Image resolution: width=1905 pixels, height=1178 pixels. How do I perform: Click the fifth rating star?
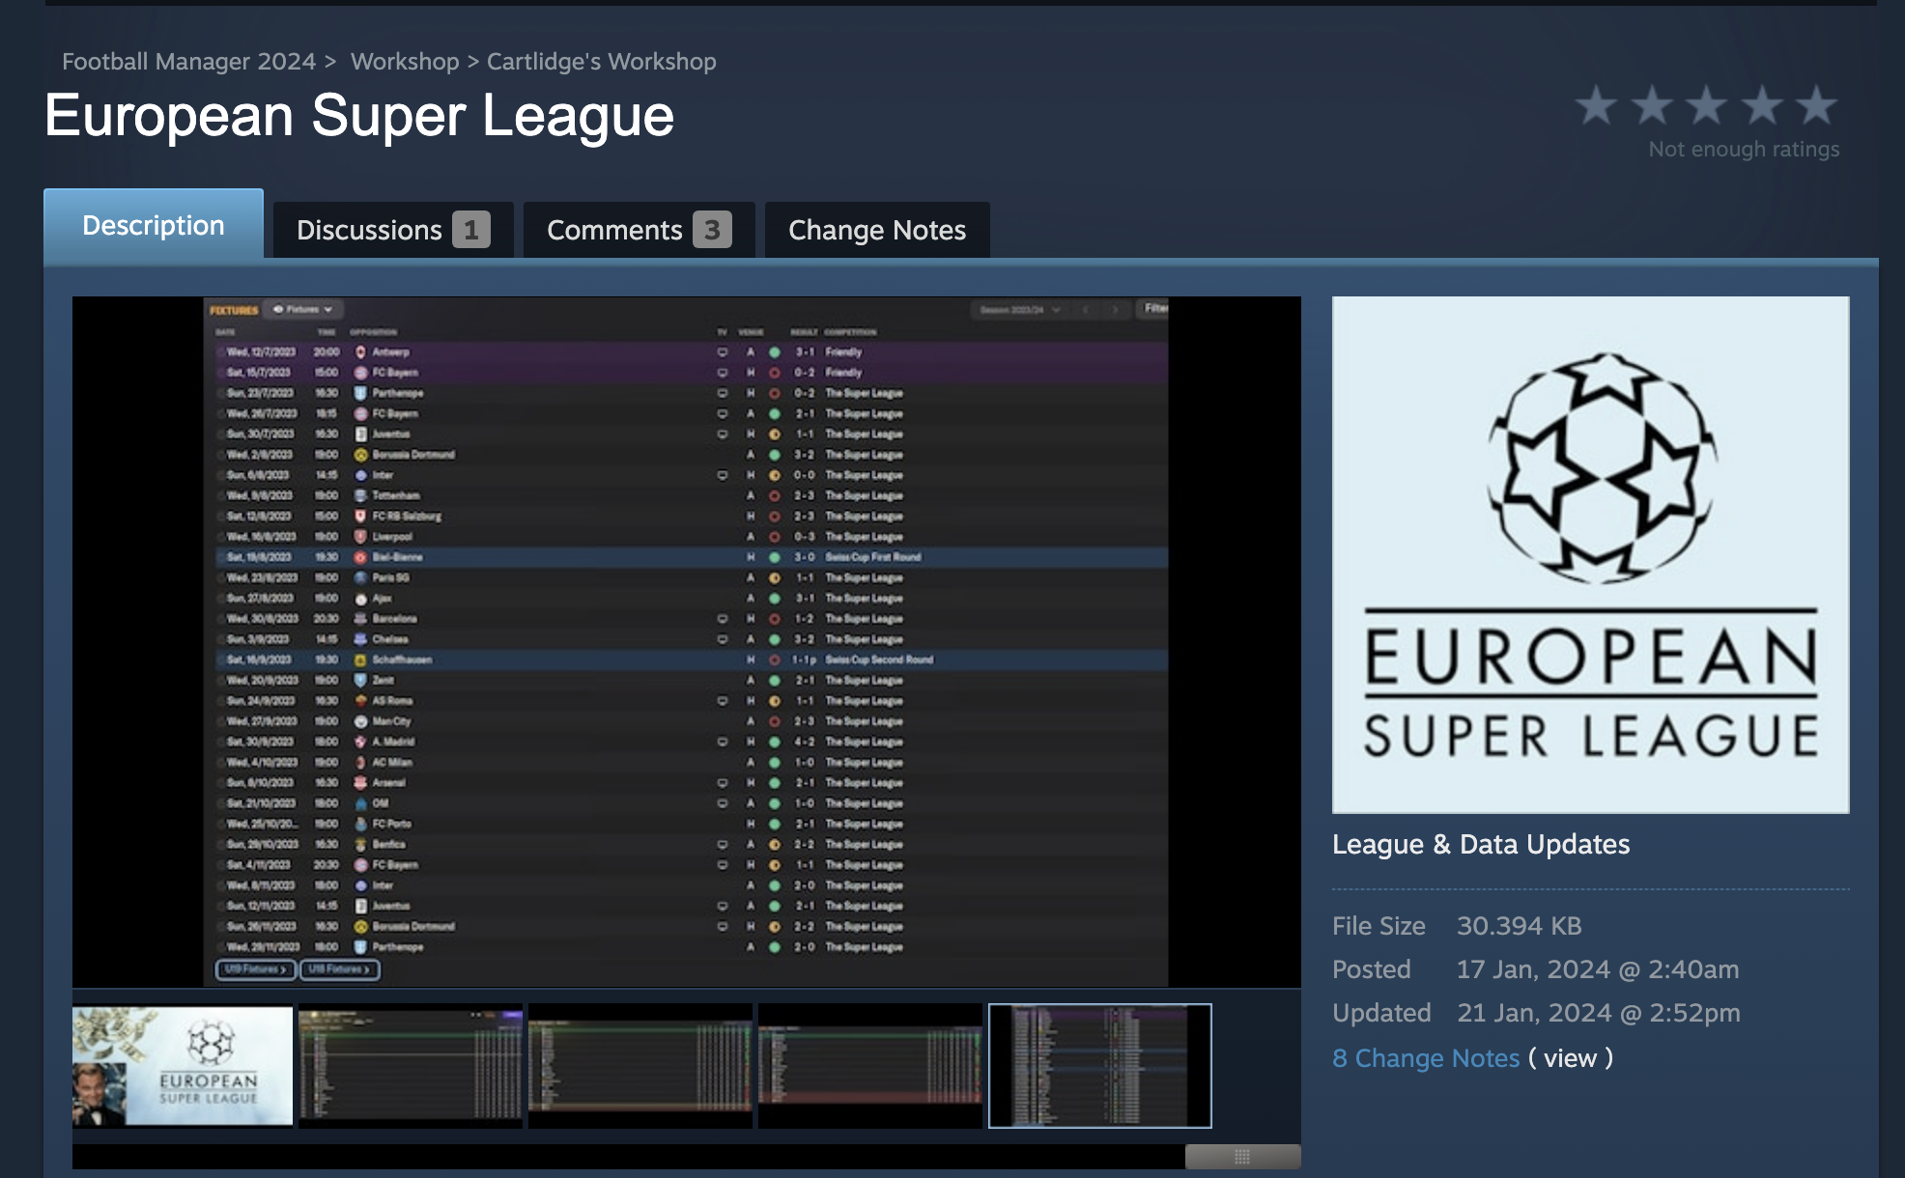(1818, 105)
